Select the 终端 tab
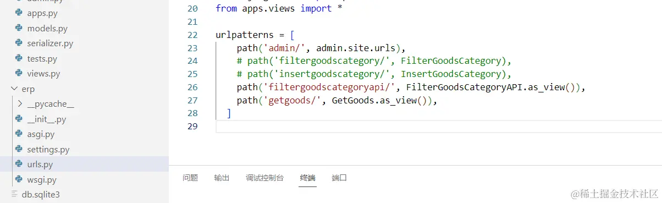Image resolution: width=662 pixels, height=203 pixels. click(307, 178)
